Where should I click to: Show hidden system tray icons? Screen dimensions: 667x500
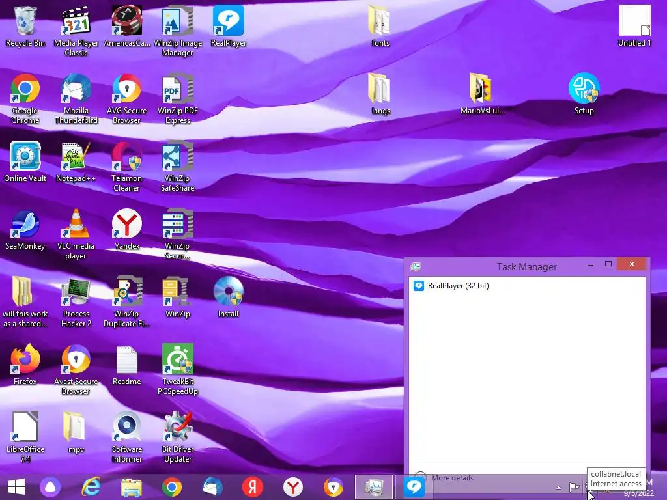point(558,487)
